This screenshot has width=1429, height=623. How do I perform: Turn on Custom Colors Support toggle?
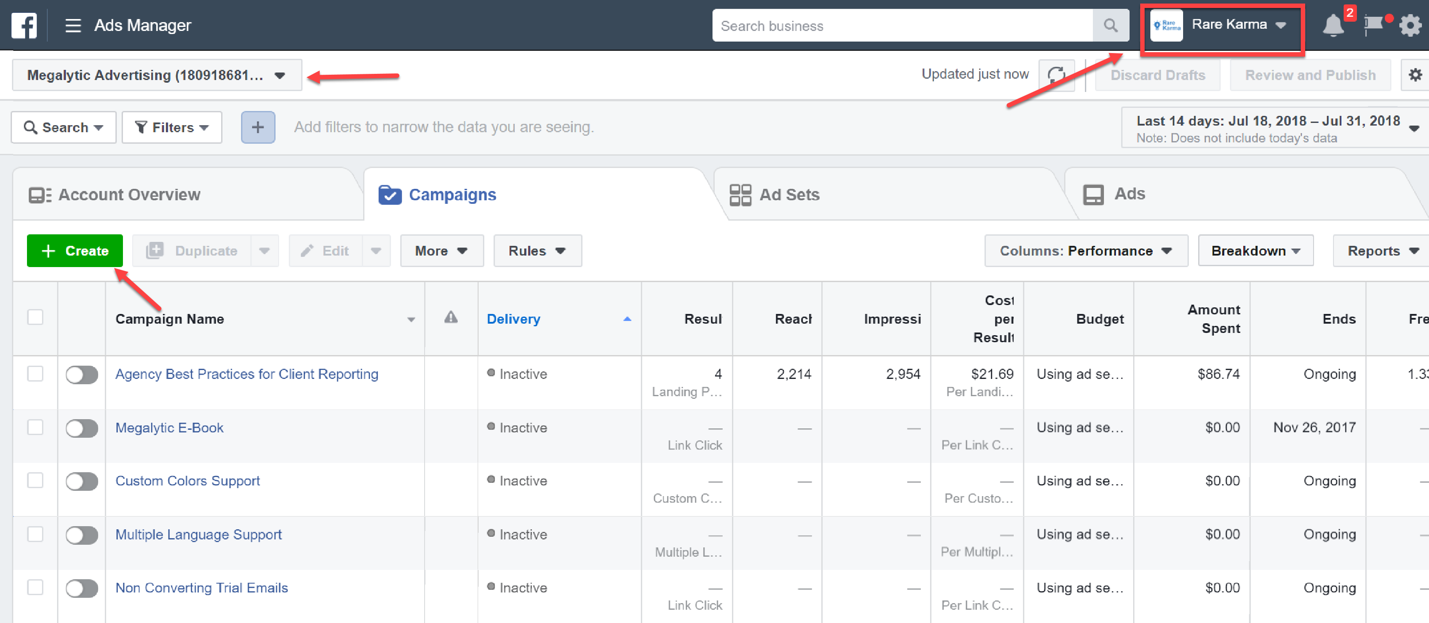click(x=81, y=482)
